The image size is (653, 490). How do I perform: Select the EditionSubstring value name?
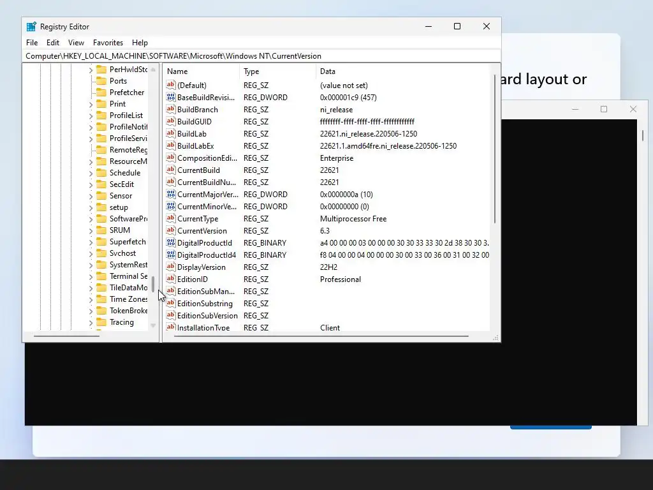205,303
